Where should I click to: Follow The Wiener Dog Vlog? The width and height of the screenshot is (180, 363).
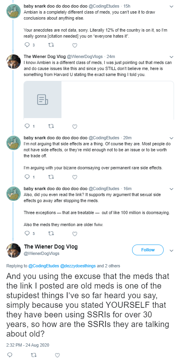pyautogui.click(x=148, y=250)
